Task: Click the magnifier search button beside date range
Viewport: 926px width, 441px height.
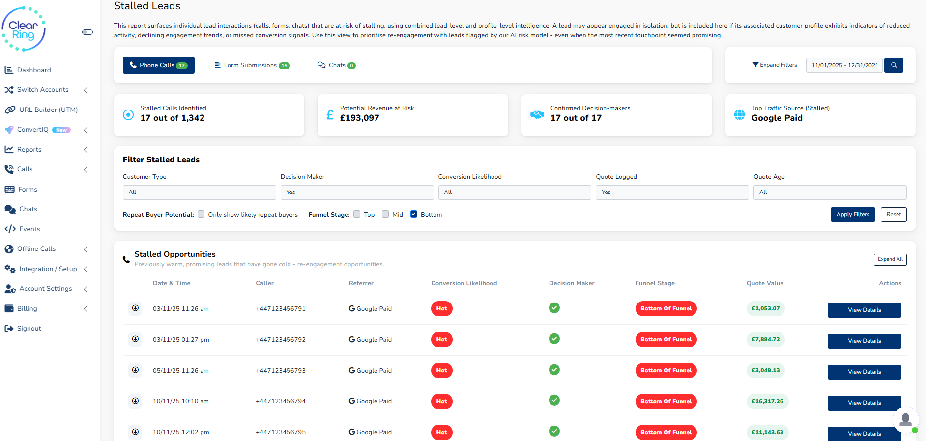Action: pos(894,65)
